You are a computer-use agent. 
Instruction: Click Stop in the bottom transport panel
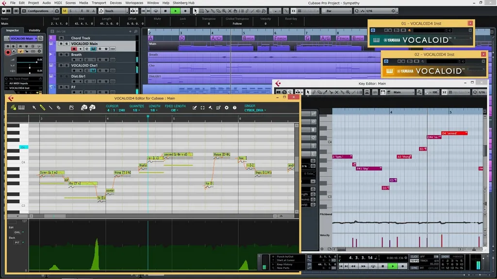tap(383, 266)
